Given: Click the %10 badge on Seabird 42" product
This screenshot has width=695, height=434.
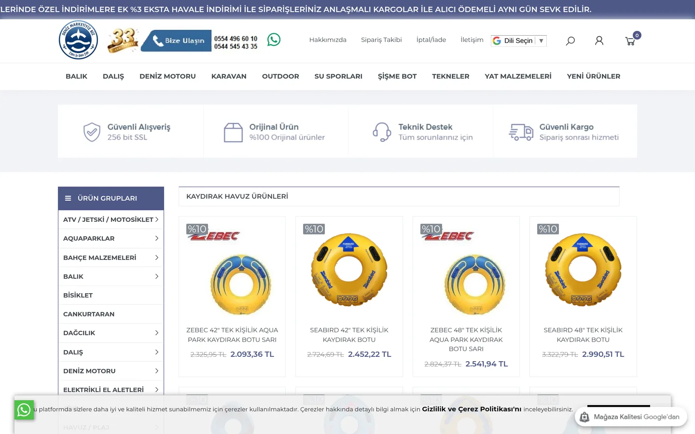Looking at the screenshot, I should [x=314, y=229].
